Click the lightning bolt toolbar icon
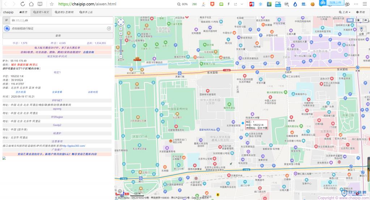This screenshot has height=200, width=370. point(228,4)
